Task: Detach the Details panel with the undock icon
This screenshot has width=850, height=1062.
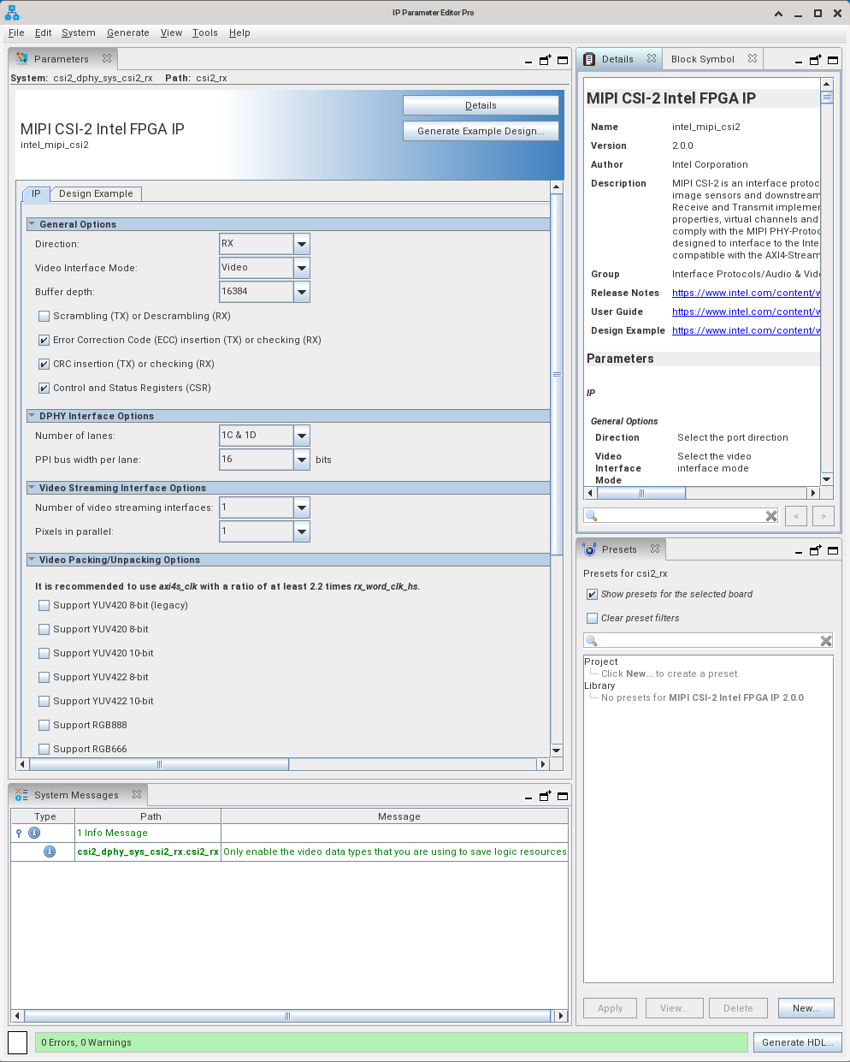Action: [816, 60]
